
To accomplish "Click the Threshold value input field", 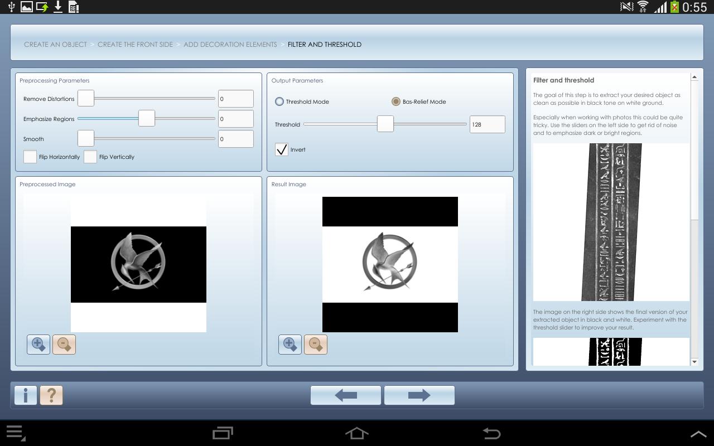I will pyautogui.click(x=487, y=124).
